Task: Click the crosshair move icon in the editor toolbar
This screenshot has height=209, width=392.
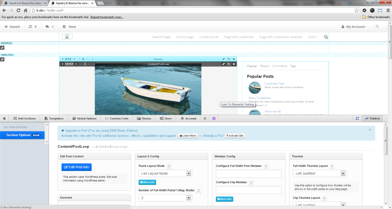Action: point(205,119)
